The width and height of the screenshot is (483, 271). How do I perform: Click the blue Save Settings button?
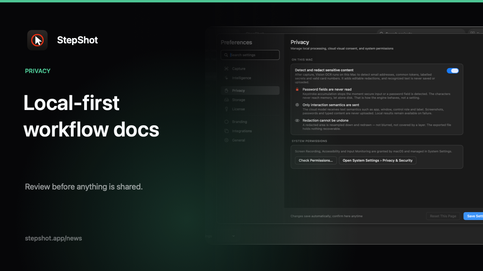pos(473,216)
